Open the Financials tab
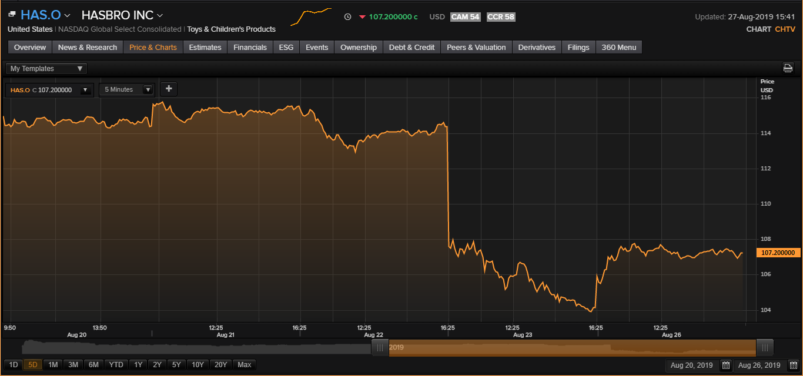This screenshot has width=803, height=376. click(x=250, y=47)
